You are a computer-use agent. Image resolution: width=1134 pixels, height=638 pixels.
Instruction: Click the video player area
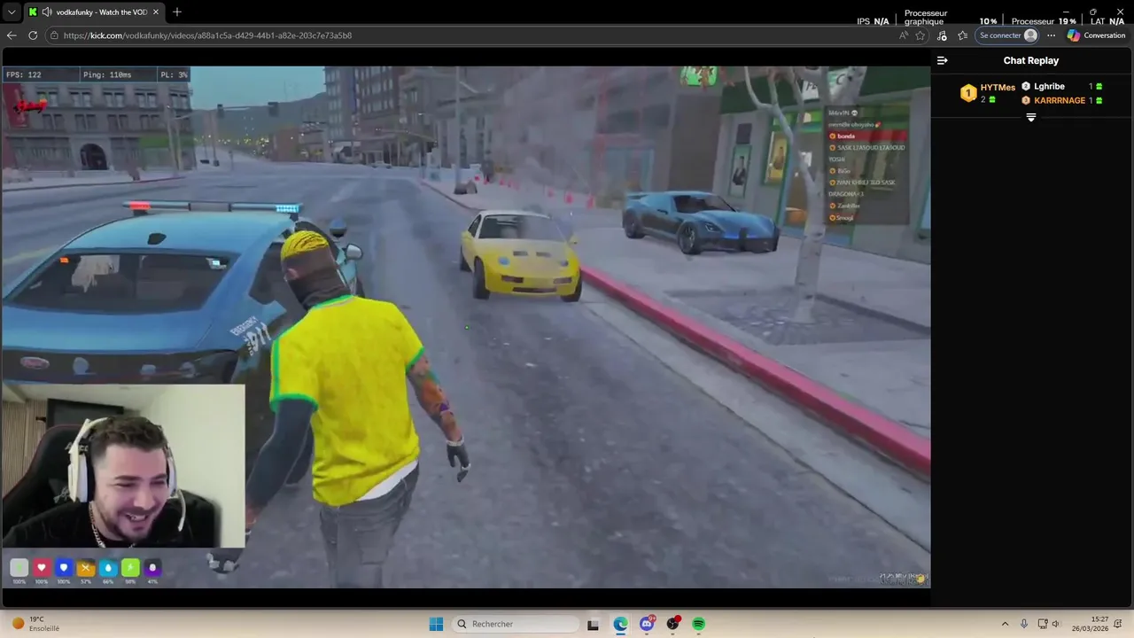pyautogui.click(x=465, y=326)
